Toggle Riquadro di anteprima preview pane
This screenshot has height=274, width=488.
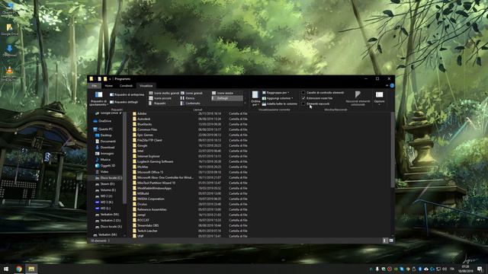(x=127, y=94)
